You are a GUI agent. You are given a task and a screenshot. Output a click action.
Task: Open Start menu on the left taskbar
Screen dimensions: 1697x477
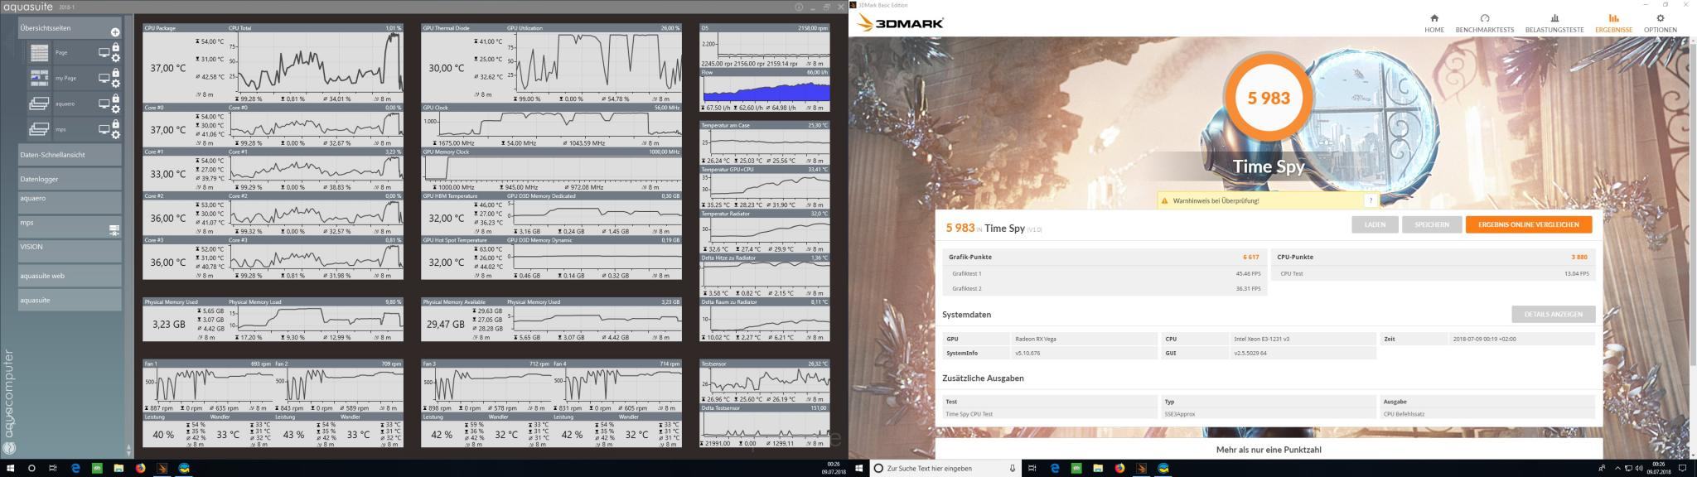(x=10, y=468)
